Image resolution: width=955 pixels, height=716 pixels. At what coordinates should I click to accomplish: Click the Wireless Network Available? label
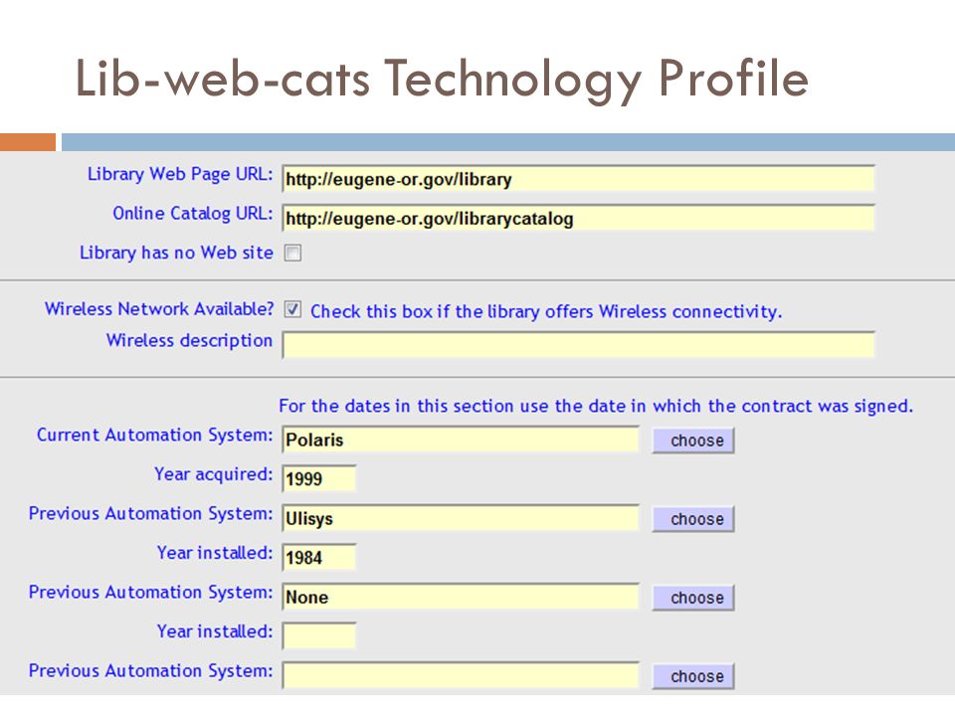click(159, 308)
